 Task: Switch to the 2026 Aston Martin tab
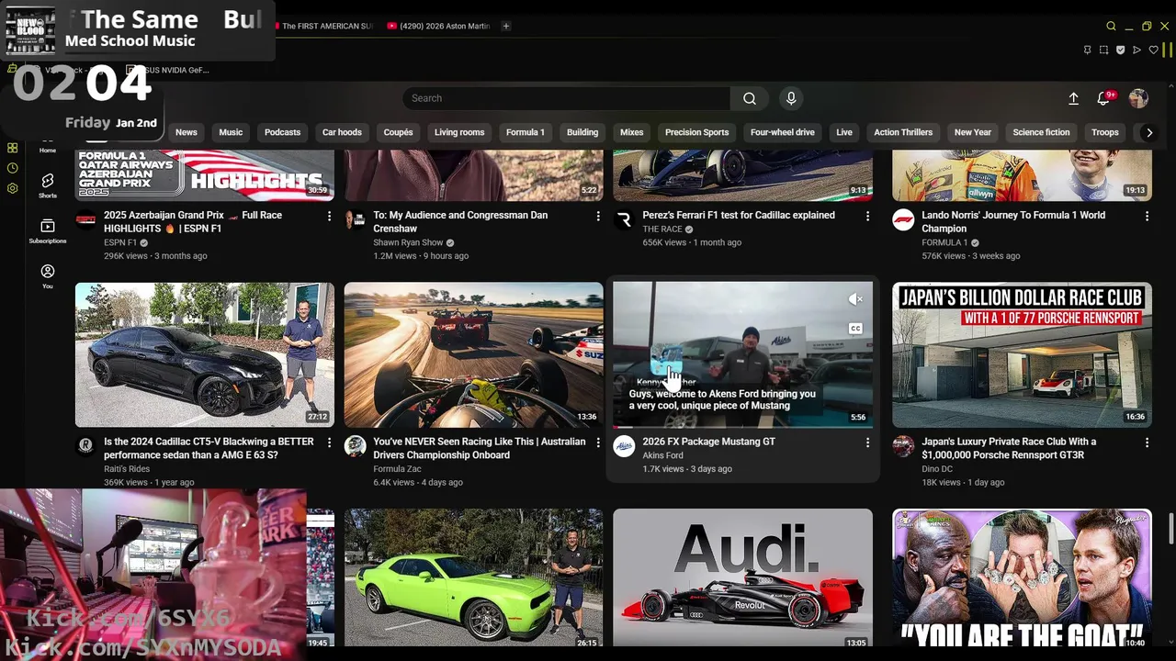[439, 26]
